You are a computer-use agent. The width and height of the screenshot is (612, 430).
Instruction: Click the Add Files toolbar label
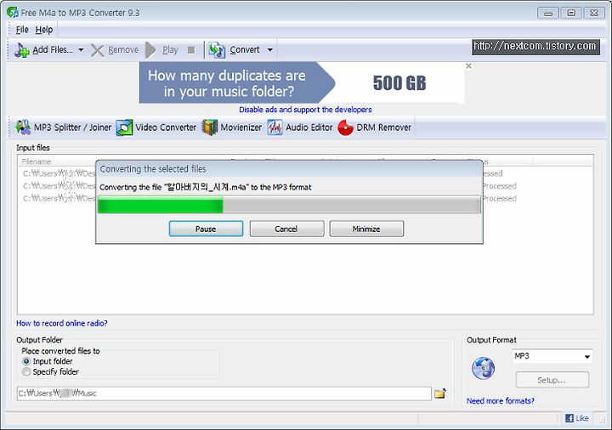(x=53, y=50)
